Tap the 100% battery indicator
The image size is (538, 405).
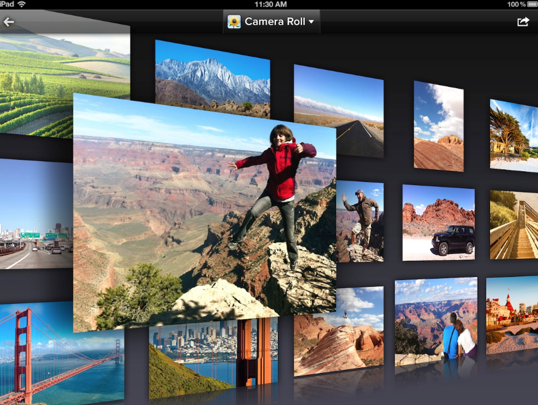[521, 4]
